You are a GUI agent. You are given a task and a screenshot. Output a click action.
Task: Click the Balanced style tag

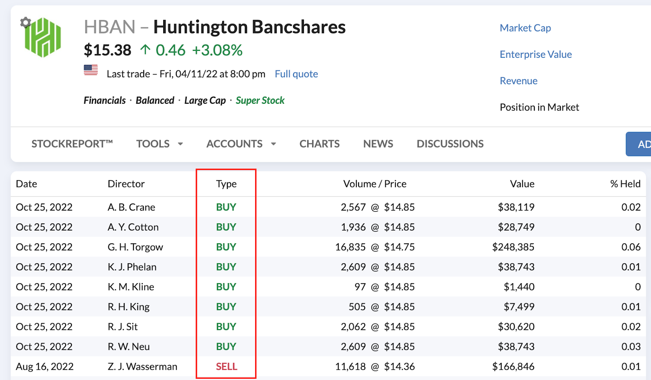pyautogui.click(x=155, y=100)
